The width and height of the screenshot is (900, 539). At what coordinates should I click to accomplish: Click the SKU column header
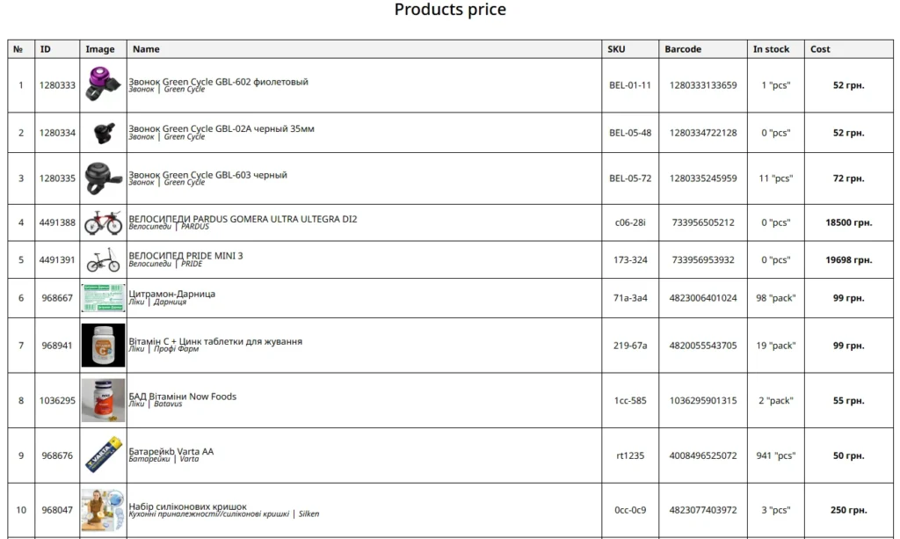(616, 49)
